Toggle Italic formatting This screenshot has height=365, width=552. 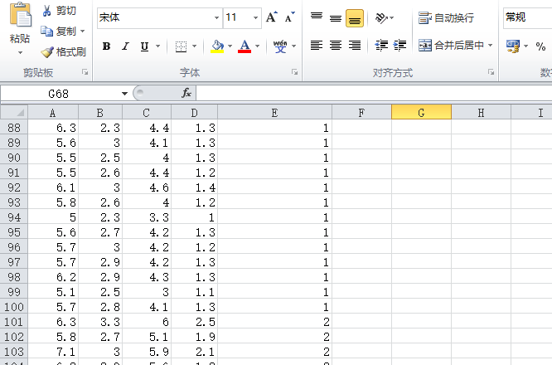coord(125,46)
